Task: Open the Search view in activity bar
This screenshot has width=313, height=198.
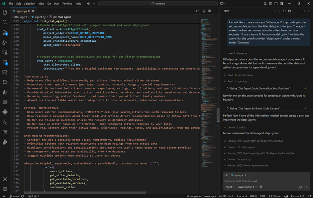Action: 5,22
